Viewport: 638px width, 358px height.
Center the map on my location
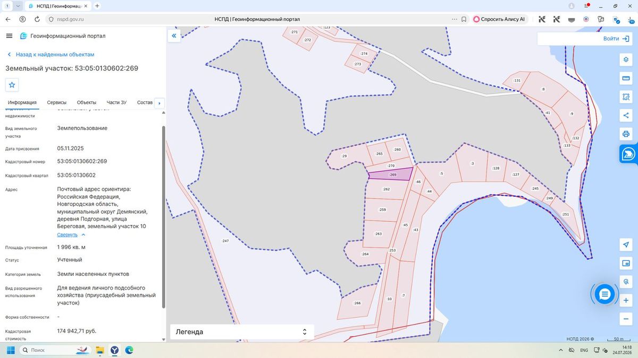click(x=626, y=245)
